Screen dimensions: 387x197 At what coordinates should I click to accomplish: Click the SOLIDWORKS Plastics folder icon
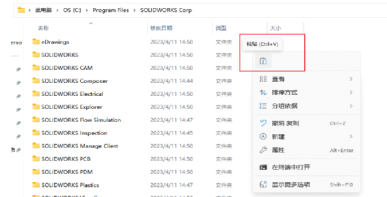click(36, 184)
